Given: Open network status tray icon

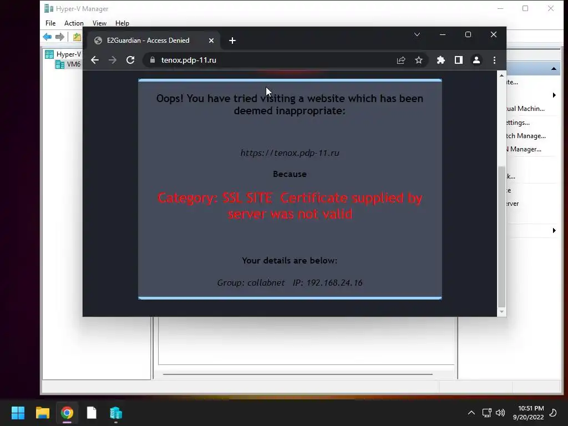Looking at the screenshot, I should click(x=487, y=413).
